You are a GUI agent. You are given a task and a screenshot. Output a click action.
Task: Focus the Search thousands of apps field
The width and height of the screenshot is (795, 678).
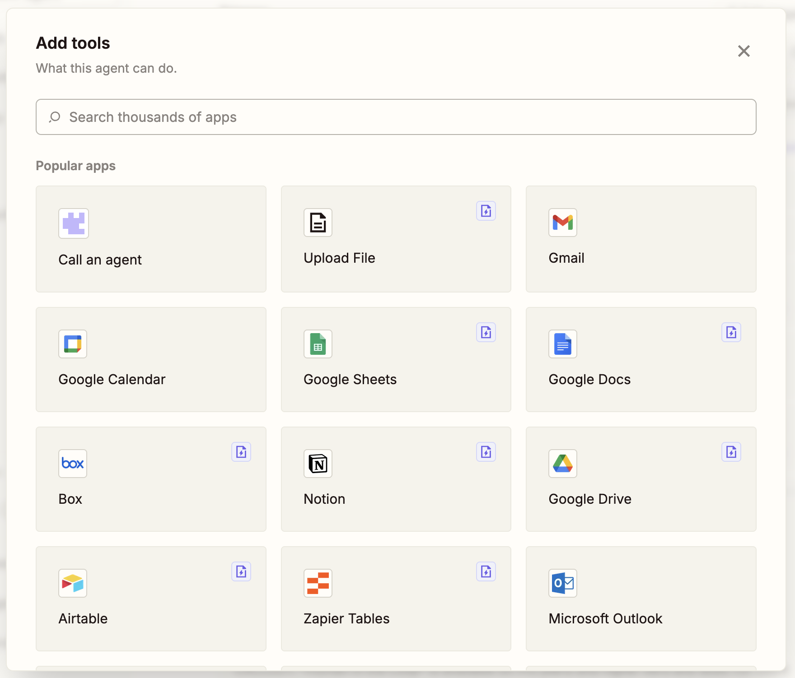(x=396, y=117)
